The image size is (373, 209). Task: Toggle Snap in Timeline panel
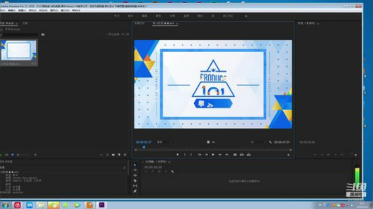[x=153, y=171]
